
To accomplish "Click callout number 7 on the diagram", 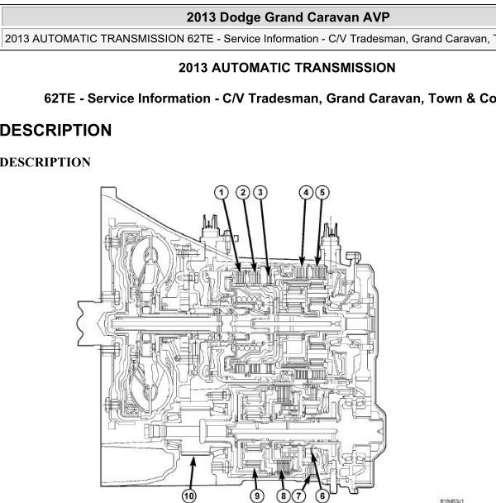I will (x=298, y=496).
